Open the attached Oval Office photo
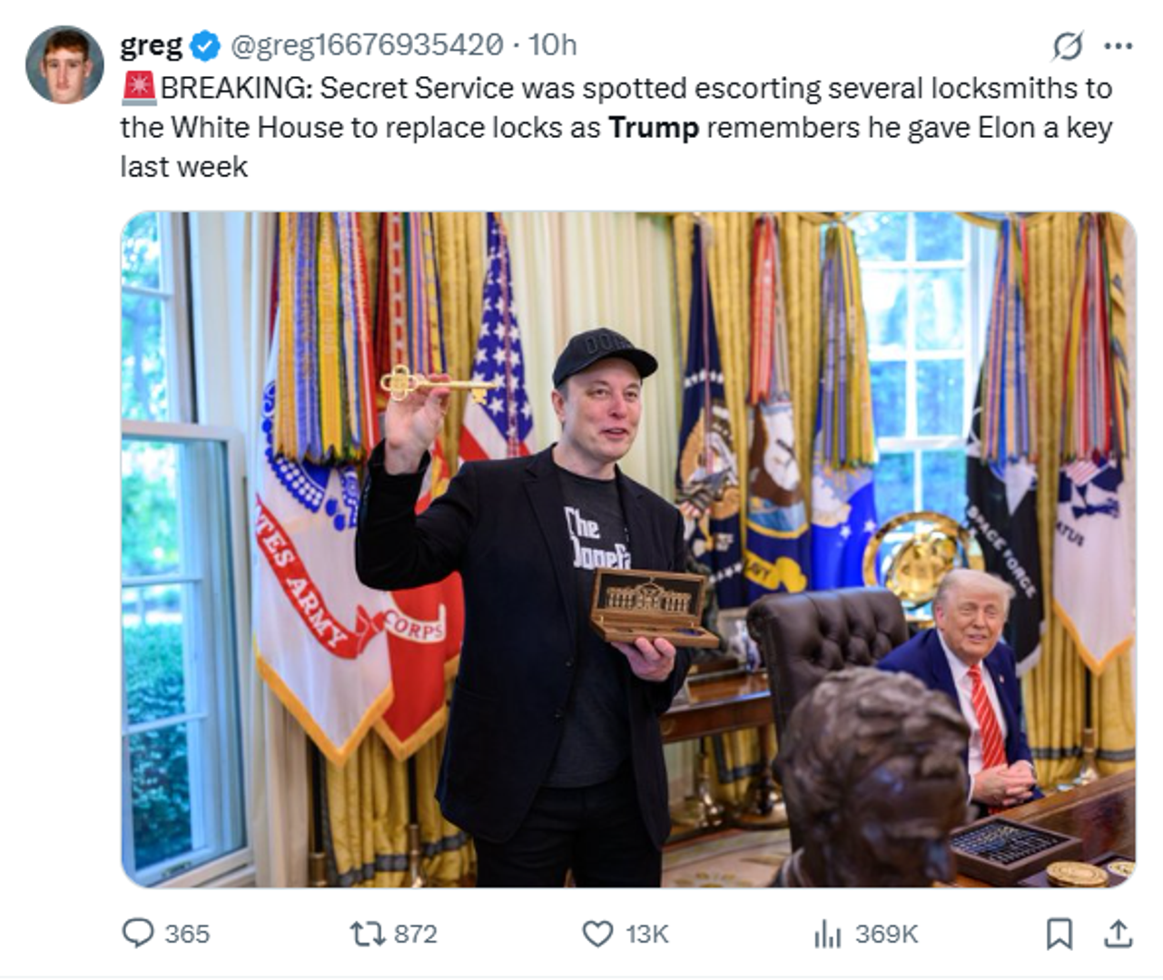The height and width of the screenshot is (980, 1163). [x=628, y=549]
